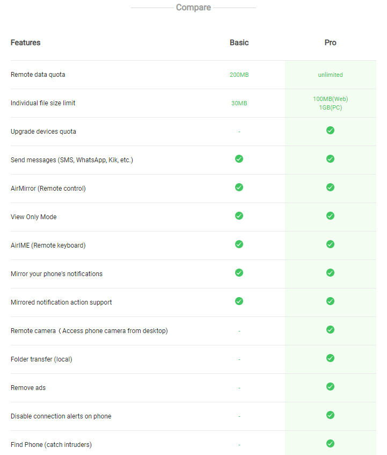Click the Features column header
Screen dimensions: 387x455
(26, 42)
